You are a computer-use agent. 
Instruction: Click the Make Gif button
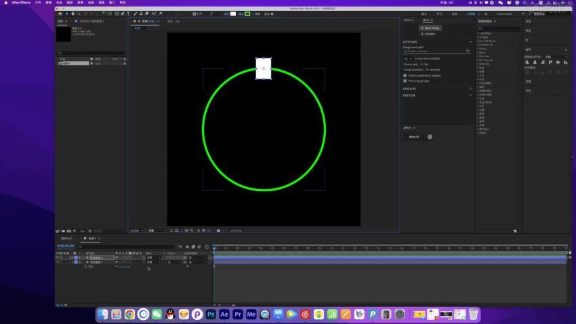click(414, 137)
